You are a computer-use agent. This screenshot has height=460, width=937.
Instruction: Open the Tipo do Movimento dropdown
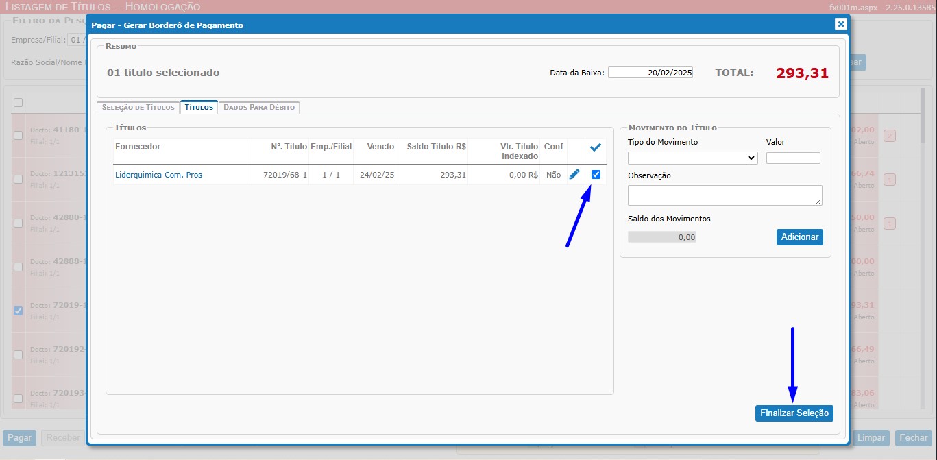[692, 158]
